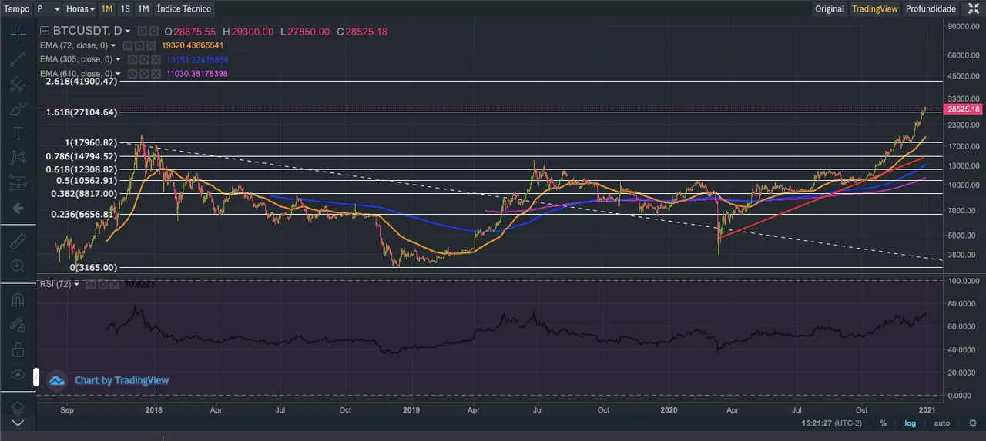The height and width of the screenshot is (441, 986).
Task: Open Índice Técnico indicators menu
Action: (x=183, y=8)
